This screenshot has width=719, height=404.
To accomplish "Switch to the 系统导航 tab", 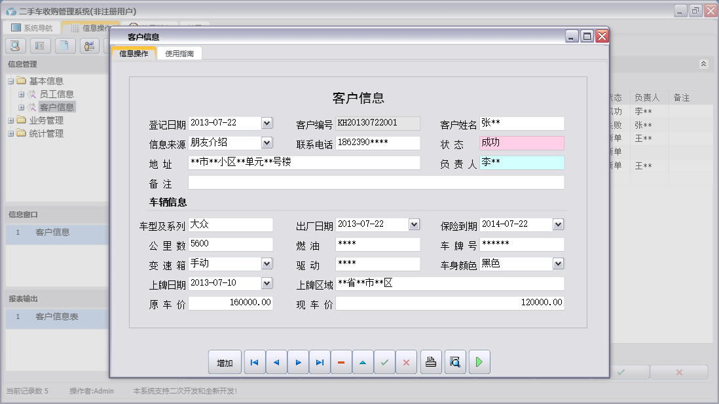I will [33, 28].
